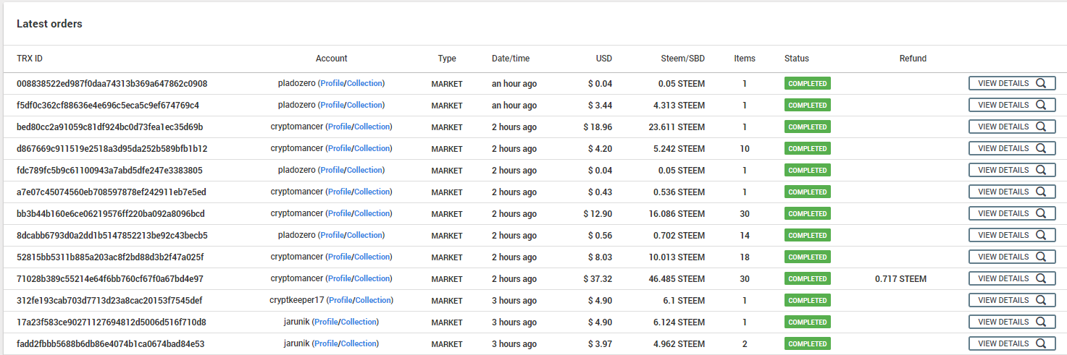
Task: Click the magnifier icon on the 0.702 STEEM order
Action: coord(1041,235)
